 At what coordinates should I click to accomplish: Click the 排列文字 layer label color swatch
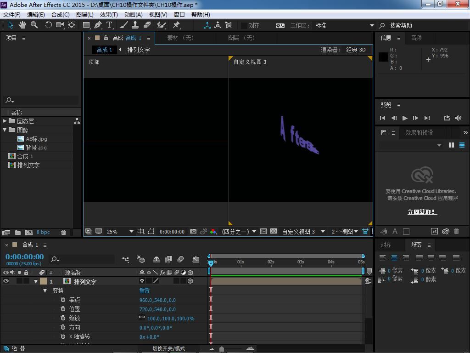coord(44,281)
